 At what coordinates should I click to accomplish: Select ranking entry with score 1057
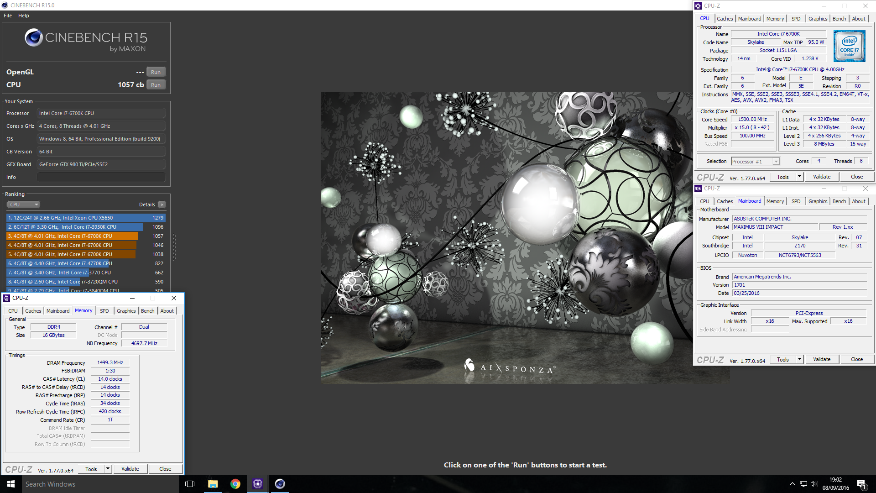(x=85, y=236)
